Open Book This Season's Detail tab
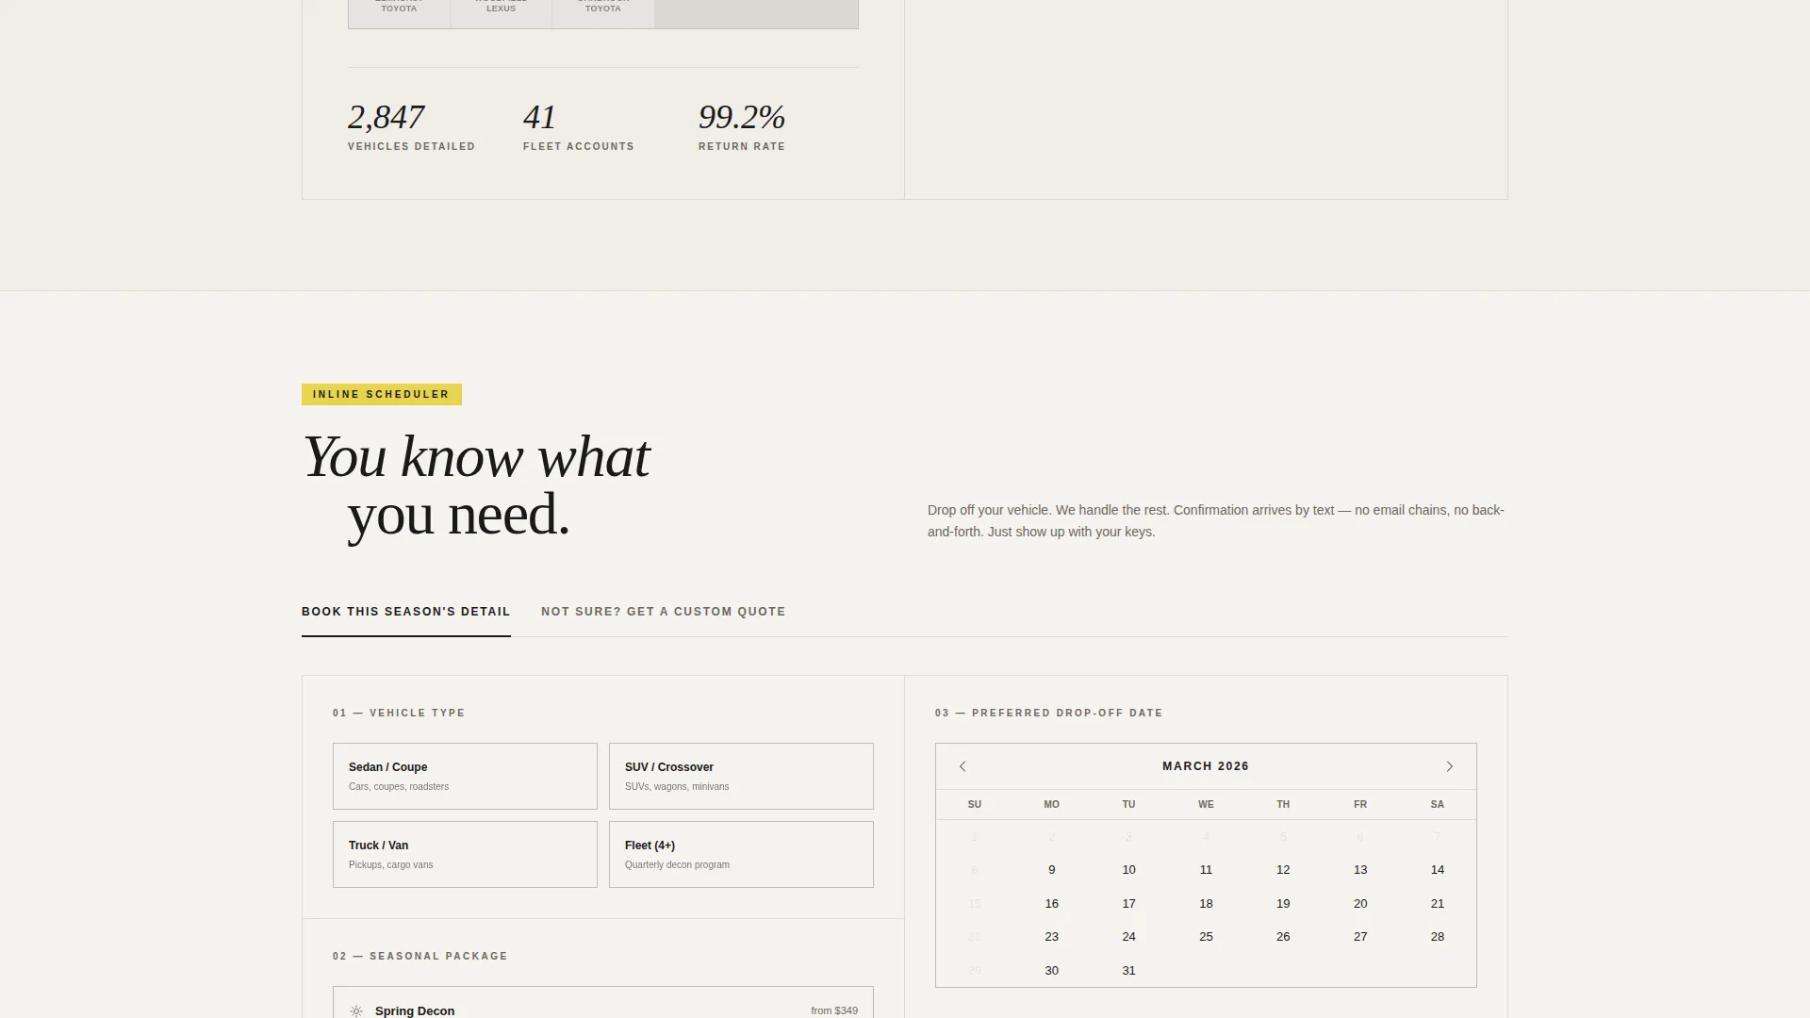The image size is (1810, 1018). point(405,612)
